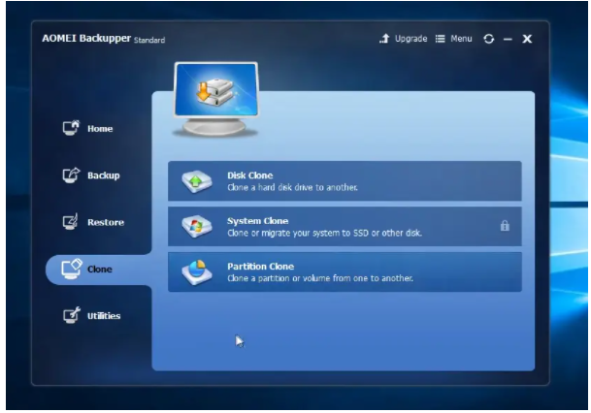The height and width of the screenshot is (413, 591).
Task: Choose the Disk Clone option title
Action: (x=249, y=175)
